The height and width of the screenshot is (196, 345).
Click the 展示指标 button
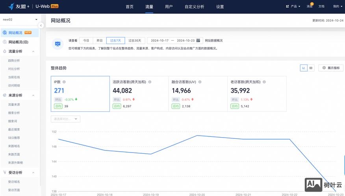pyautogui.click(x=331, y=68)
